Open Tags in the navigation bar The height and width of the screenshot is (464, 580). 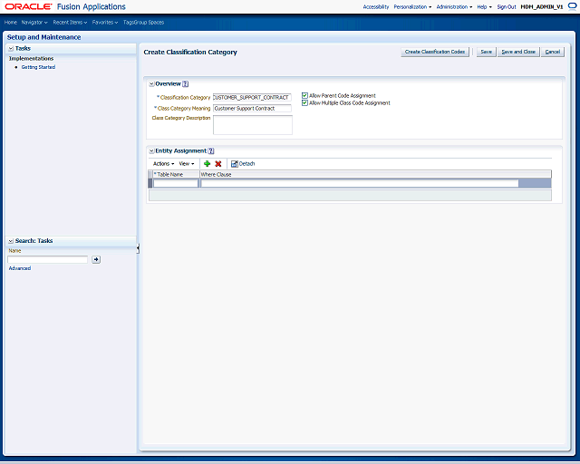click(128, 22)
